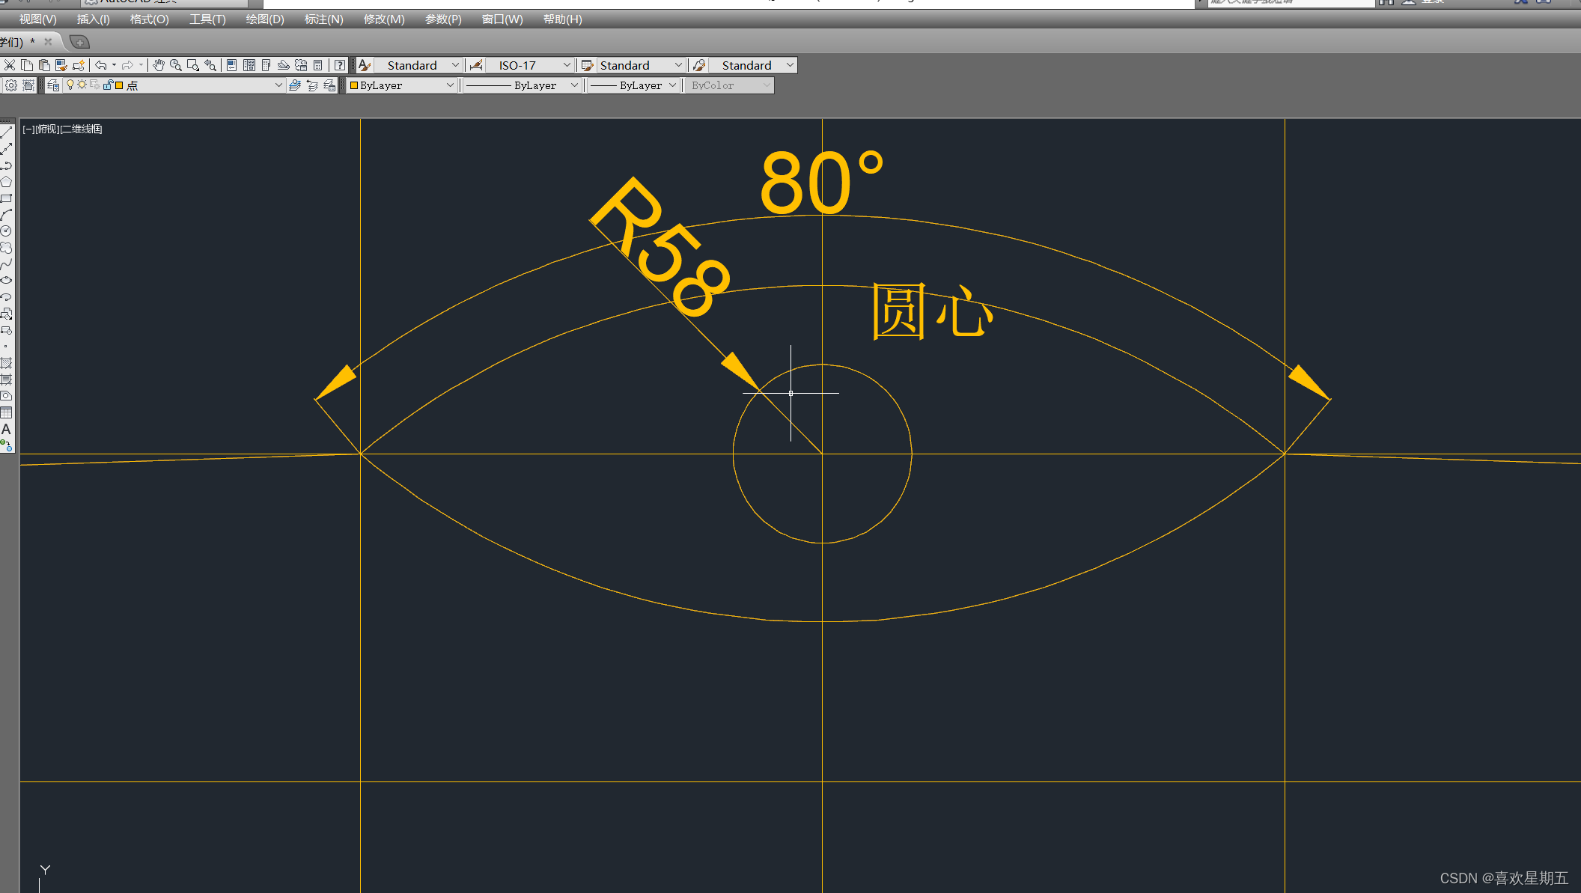Select the Multiline Text tool
1581x893 pixels.
tap(6, 429)
